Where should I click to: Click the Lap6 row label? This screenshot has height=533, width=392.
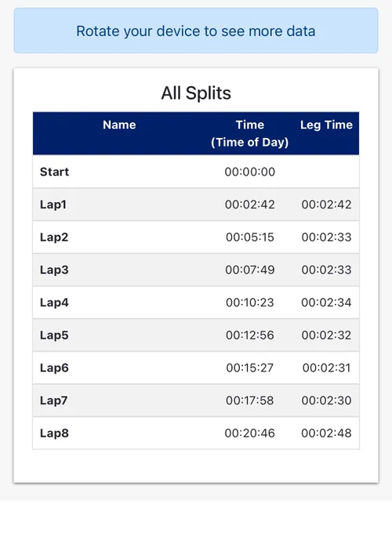54,368
